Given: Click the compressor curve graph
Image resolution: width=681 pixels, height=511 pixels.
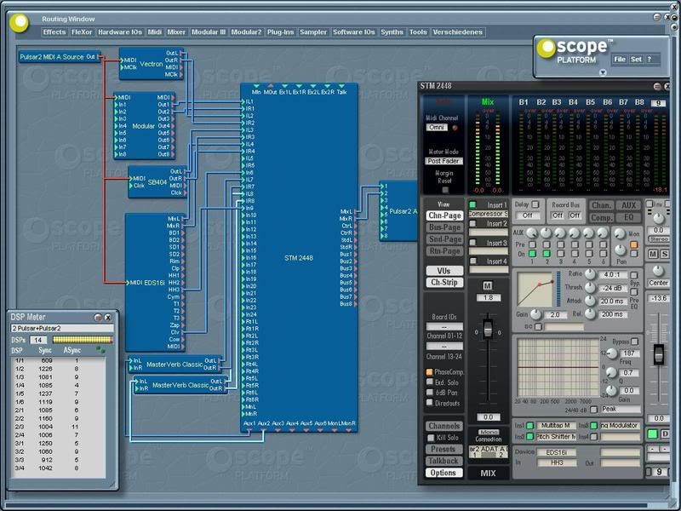Looking at the screenshot, I should click(535, 290).
